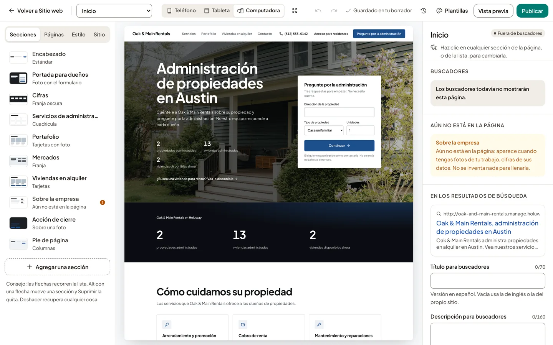Switch preview to Computadora view

(x=258, y=11)
